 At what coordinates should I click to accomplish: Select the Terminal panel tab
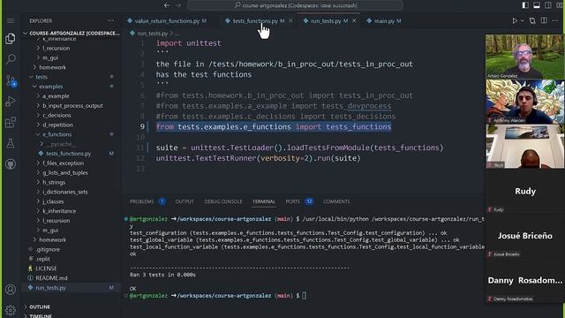[264, 201]
